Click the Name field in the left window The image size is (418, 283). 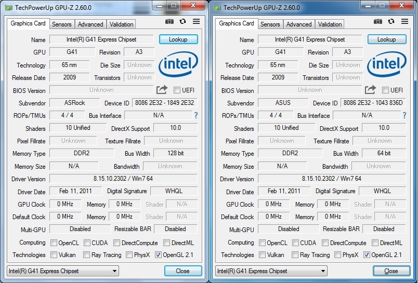click(x=101, y=39)
